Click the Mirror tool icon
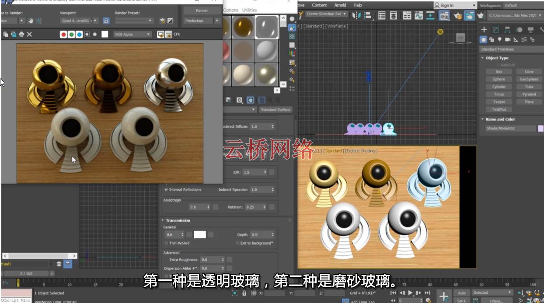 (x=356, y=15)
